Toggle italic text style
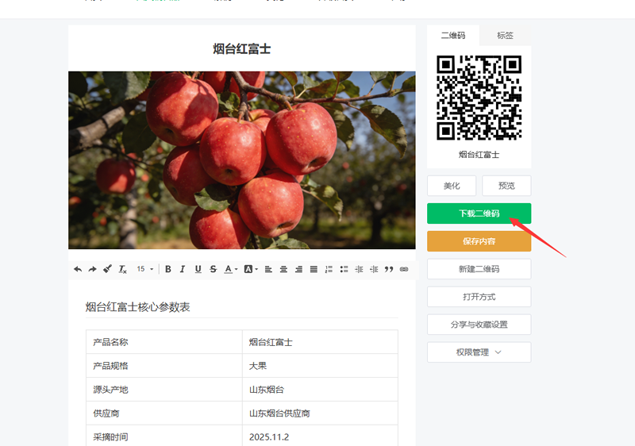635x446 pixels. point(183,269)
